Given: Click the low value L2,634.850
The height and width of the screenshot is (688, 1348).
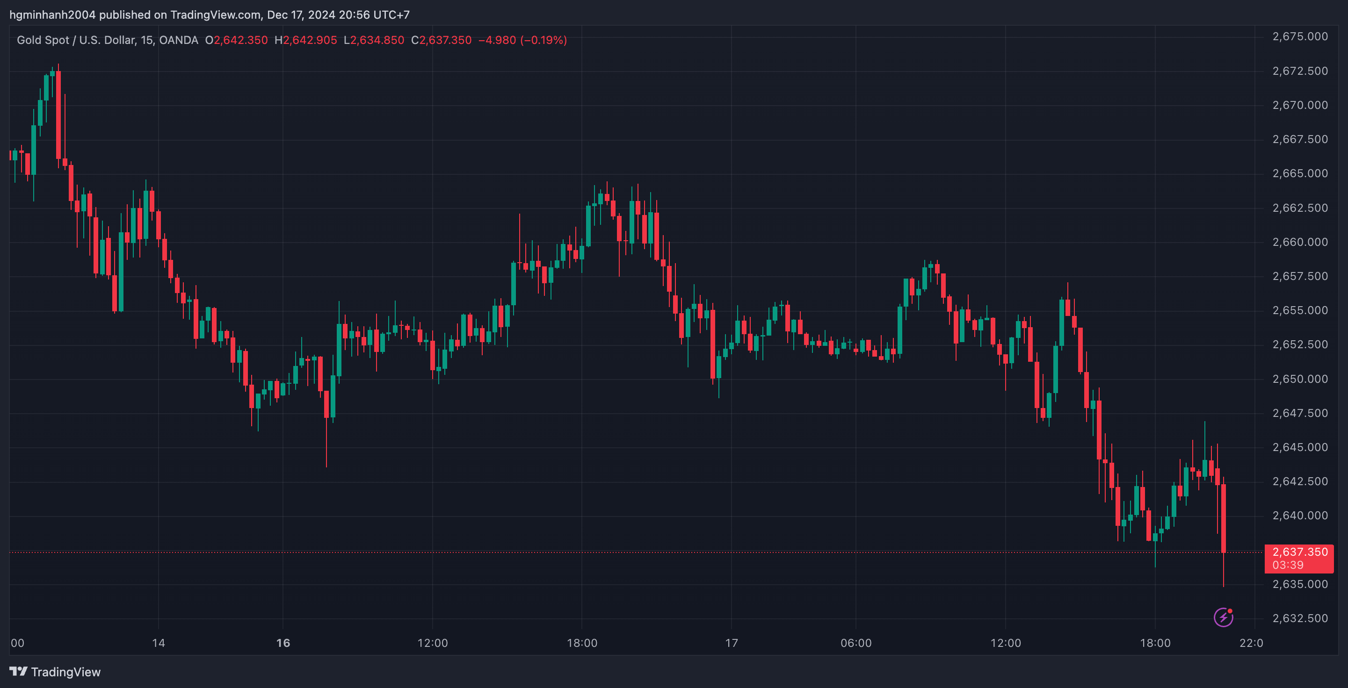Looking at the screenshot, I should tap(374, 40).
